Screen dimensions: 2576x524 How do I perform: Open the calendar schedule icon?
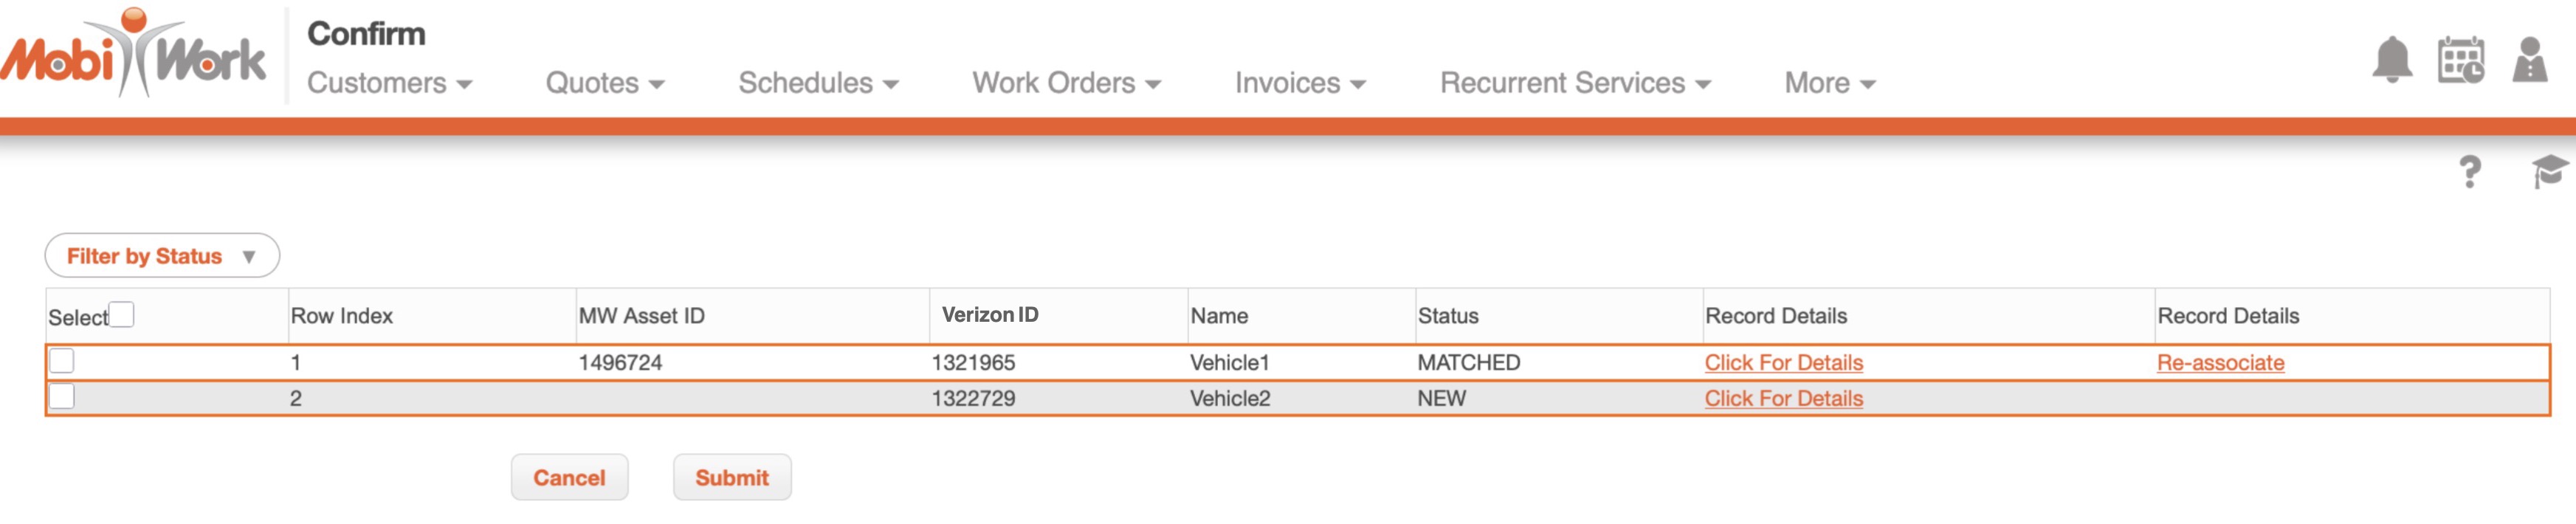coord(2460,60)
